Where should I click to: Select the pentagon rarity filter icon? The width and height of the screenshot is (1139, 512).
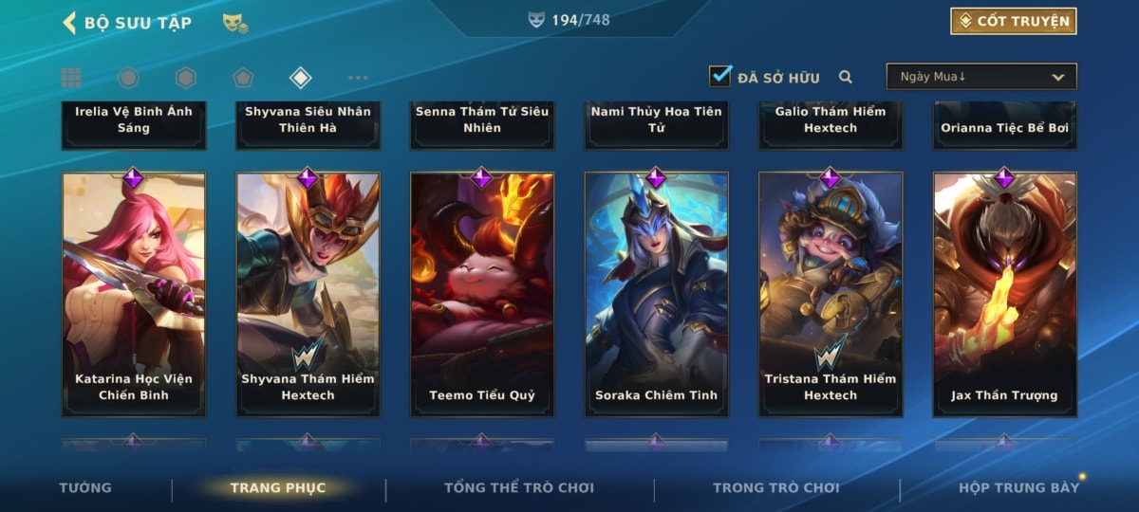(243, 78)
